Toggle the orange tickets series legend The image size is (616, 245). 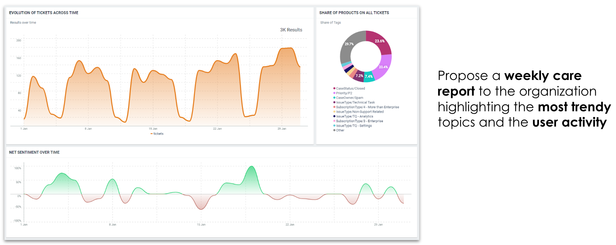tap(157, 134)
